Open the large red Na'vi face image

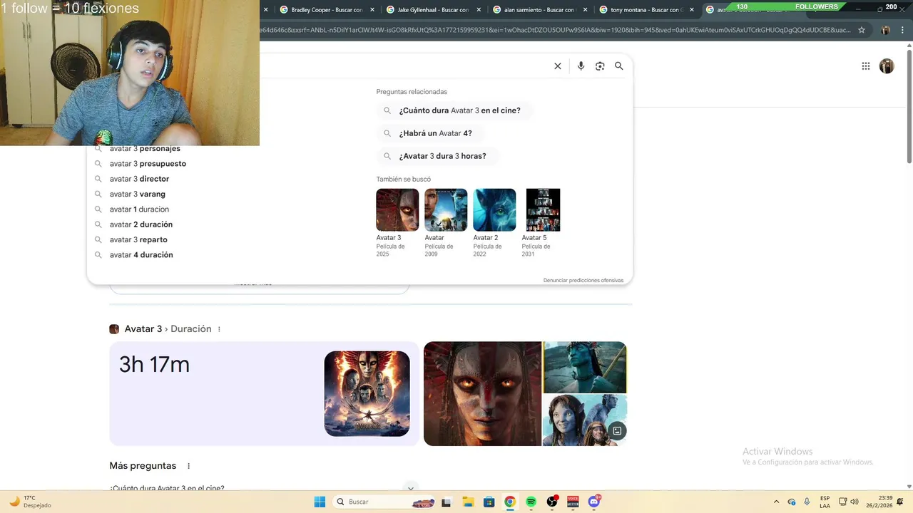482,393
